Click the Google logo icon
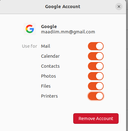Image resolution: width=128 pixels, height=131 pixels. point(30,29)
